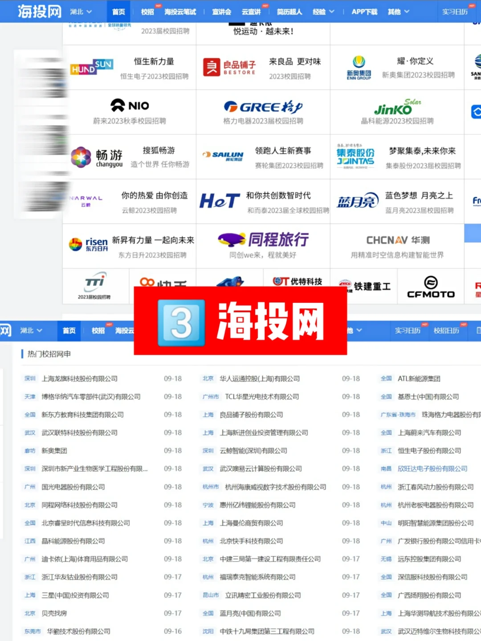Open 恒生电子2023校园招聘 link
This screenshot has width=481, height=641.
(155, 76)
